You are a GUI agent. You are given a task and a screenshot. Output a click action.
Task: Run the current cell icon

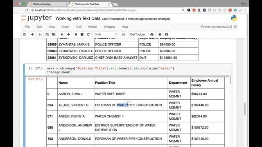(x=76, y=34)
